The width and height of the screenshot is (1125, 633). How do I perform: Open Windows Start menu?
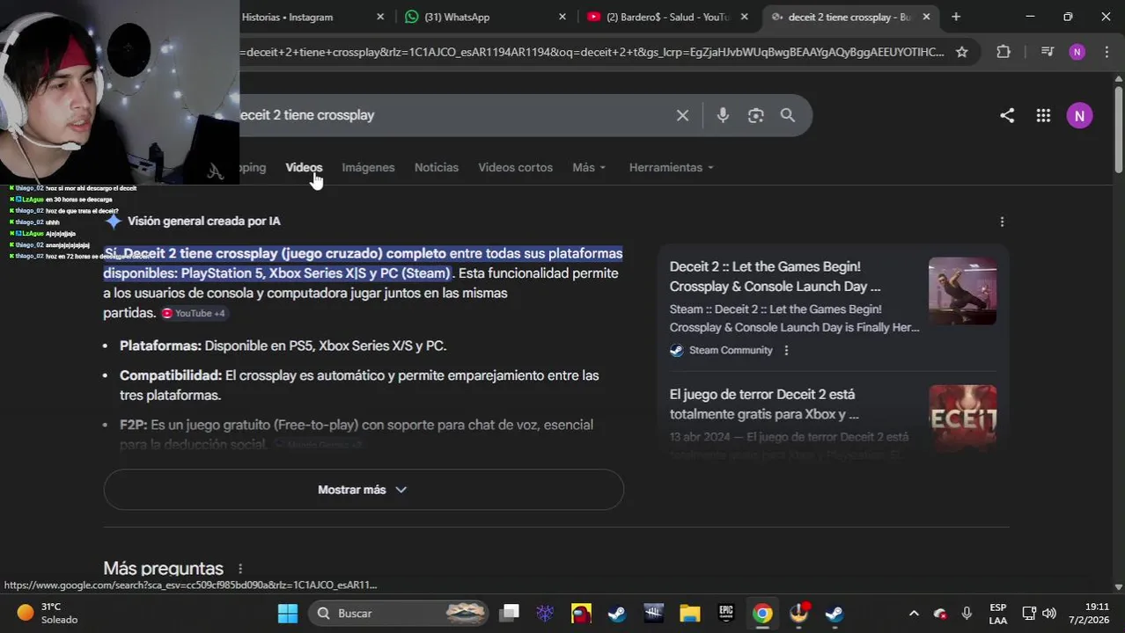(x=288, y=613)
